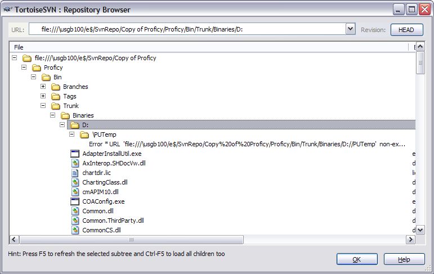Click the ChartingClass.dll file icon
The image size is (434, 274).
click(75, 182)
